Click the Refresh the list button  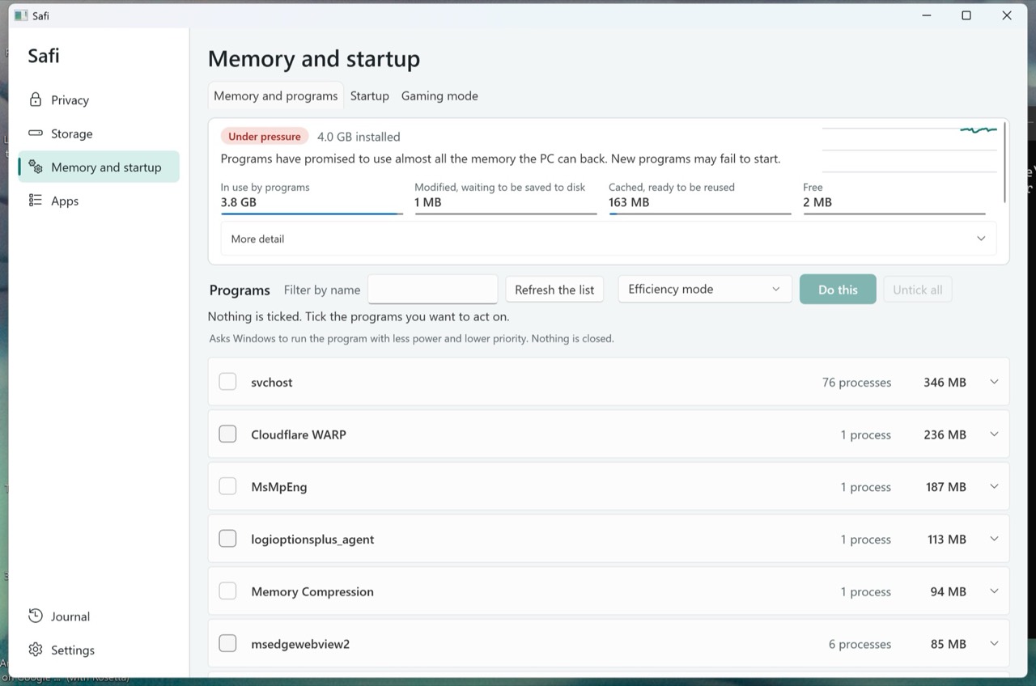554,290
